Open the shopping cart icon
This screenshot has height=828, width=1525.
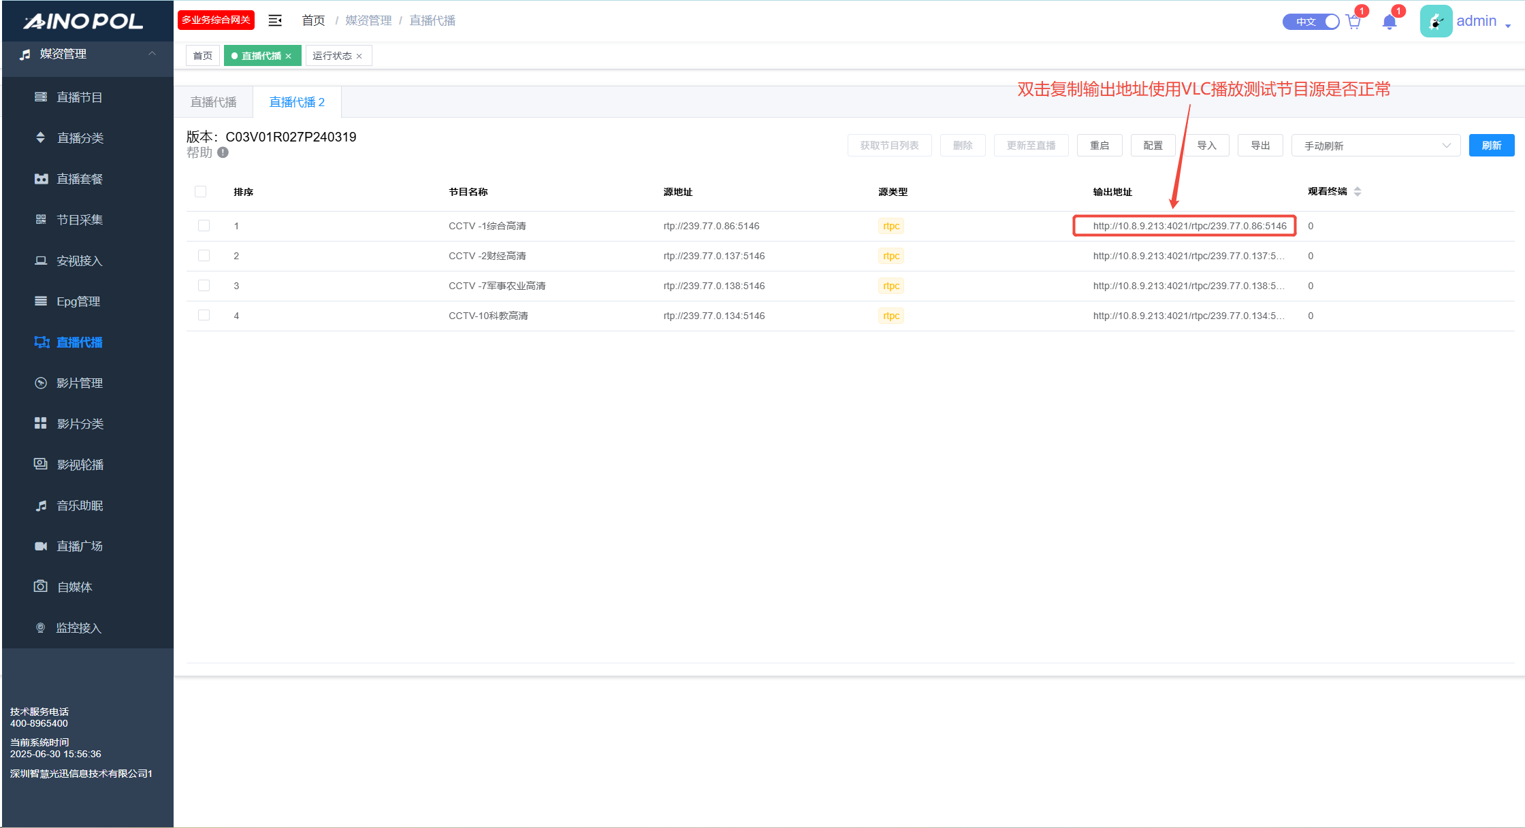tap(1353, 22)
